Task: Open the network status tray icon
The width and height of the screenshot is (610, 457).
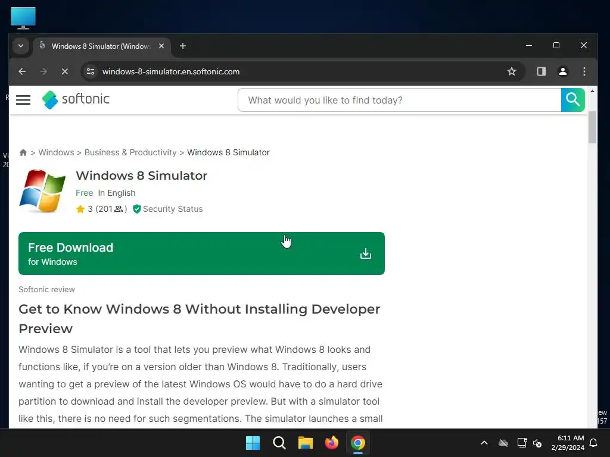Action: coord(522,443)
